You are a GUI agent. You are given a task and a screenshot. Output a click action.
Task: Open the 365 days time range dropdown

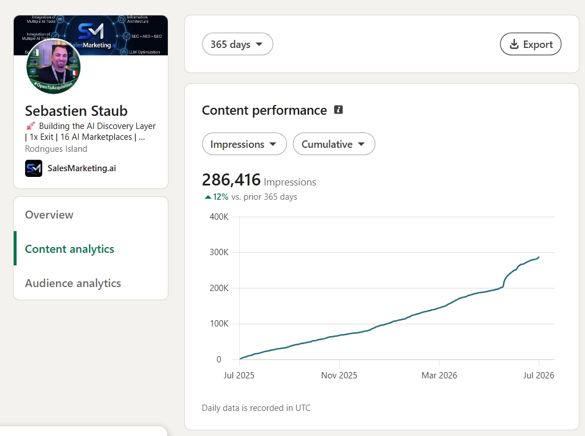coord(237,44)
